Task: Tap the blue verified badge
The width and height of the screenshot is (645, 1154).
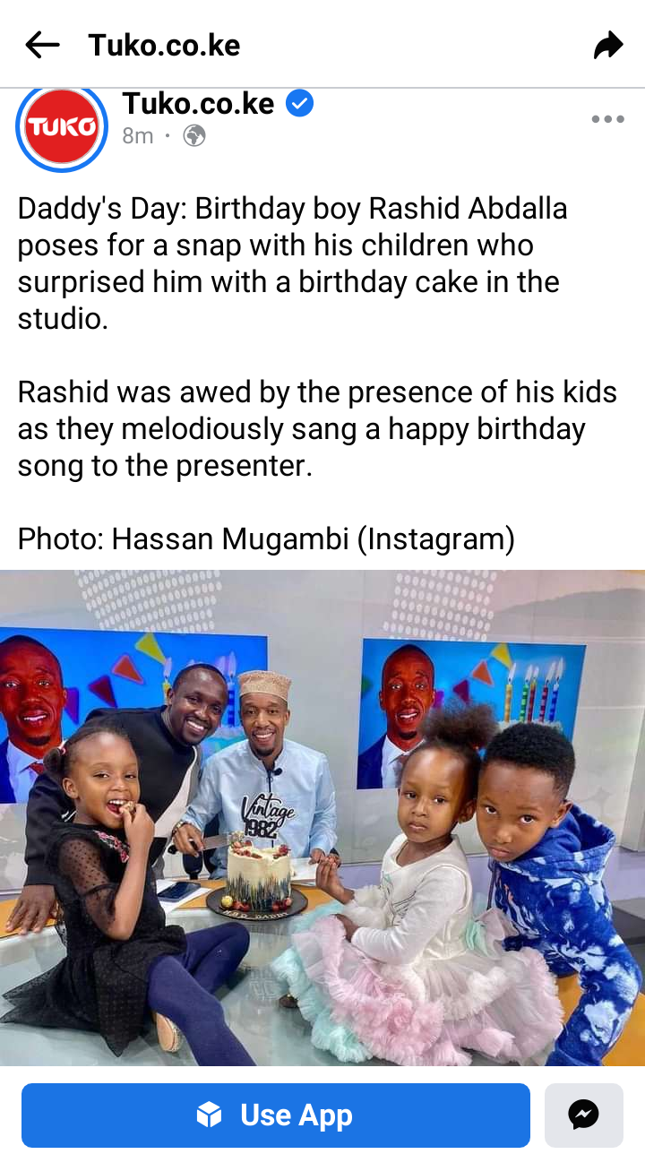Action: pyautogui.click(x=299, y=104)
